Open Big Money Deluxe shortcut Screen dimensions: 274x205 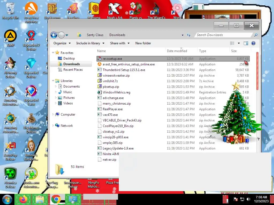point(31,123)
